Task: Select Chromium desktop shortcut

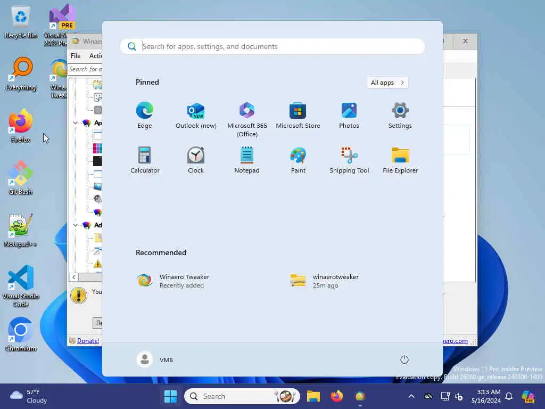Action: [x=21, y=334]
